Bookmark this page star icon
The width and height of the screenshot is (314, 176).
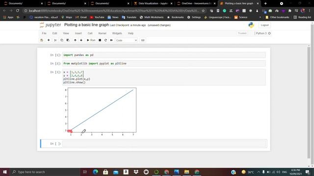pyautogui.click(x=203, y=11)
